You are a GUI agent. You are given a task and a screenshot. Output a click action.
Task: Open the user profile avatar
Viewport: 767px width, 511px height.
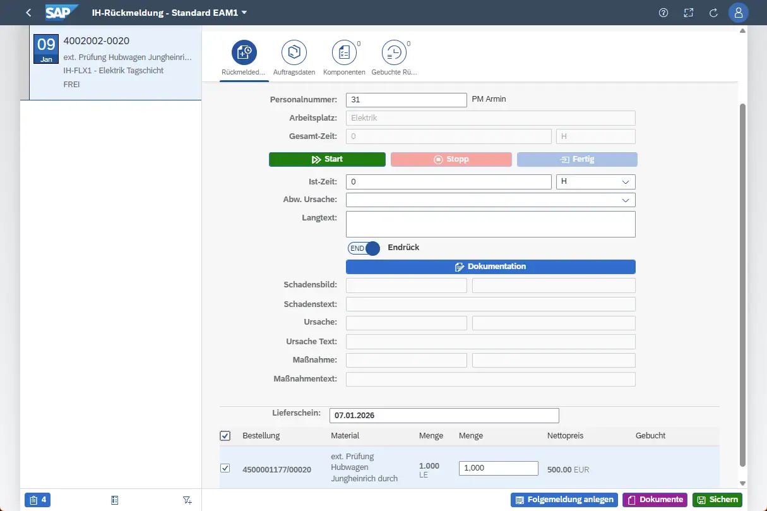coord(739,13)
